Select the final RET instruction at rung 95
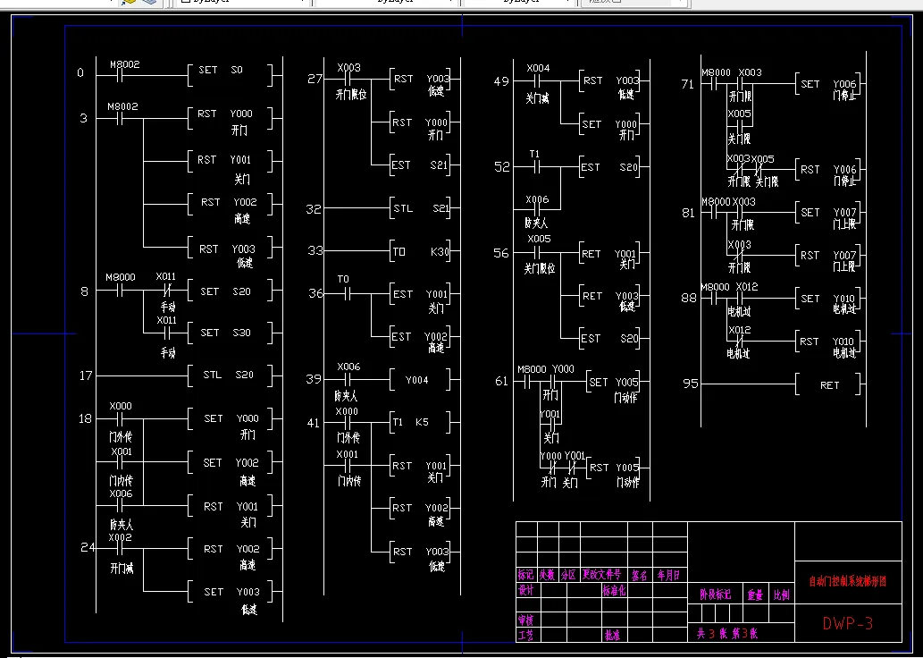This screenshot has width=923, height=658. [829, 384]
